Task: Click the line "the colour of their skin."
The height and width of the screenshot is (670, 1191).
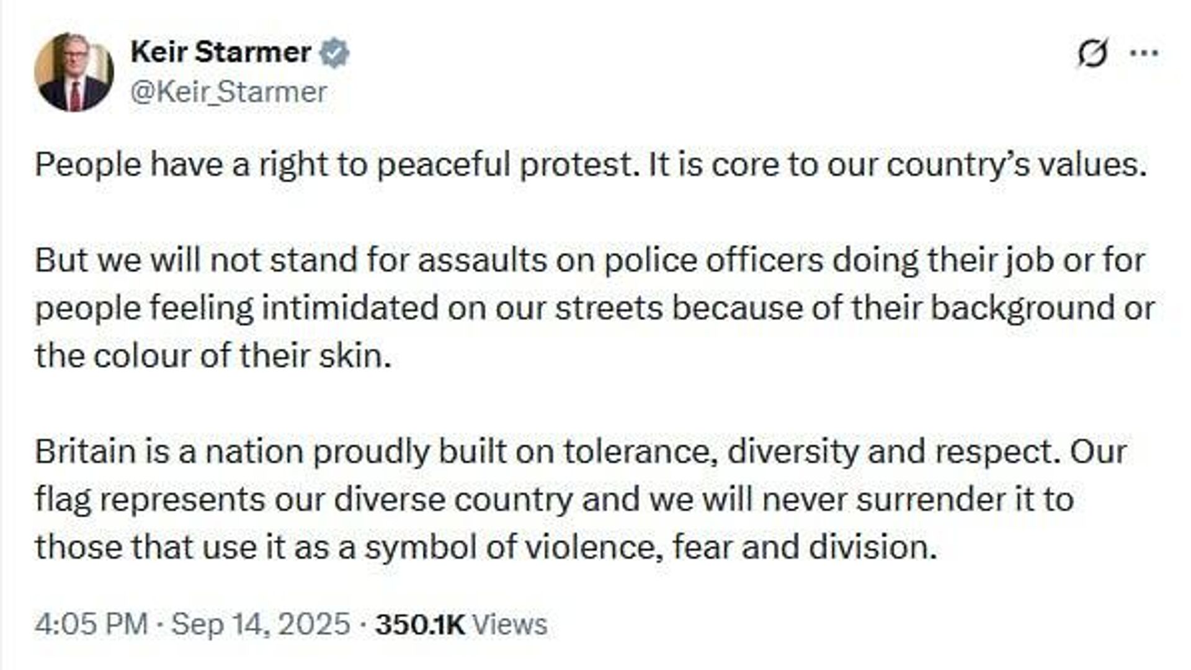Action: [213, 356]
